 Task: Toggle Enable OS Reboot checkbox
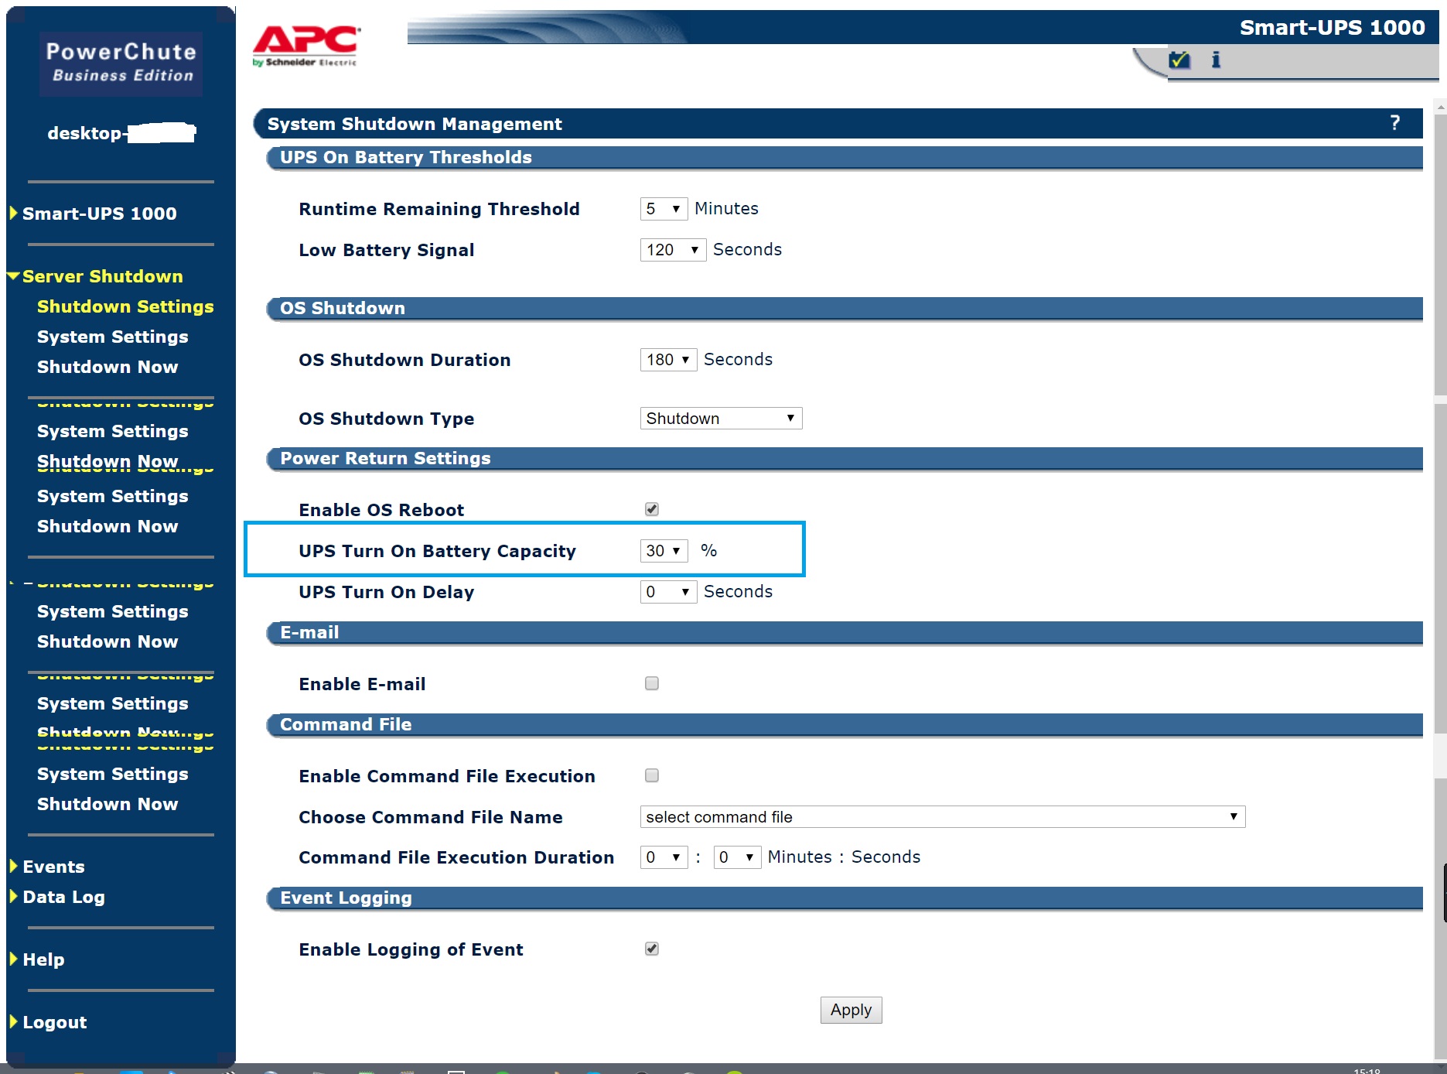tap(652, 509)
